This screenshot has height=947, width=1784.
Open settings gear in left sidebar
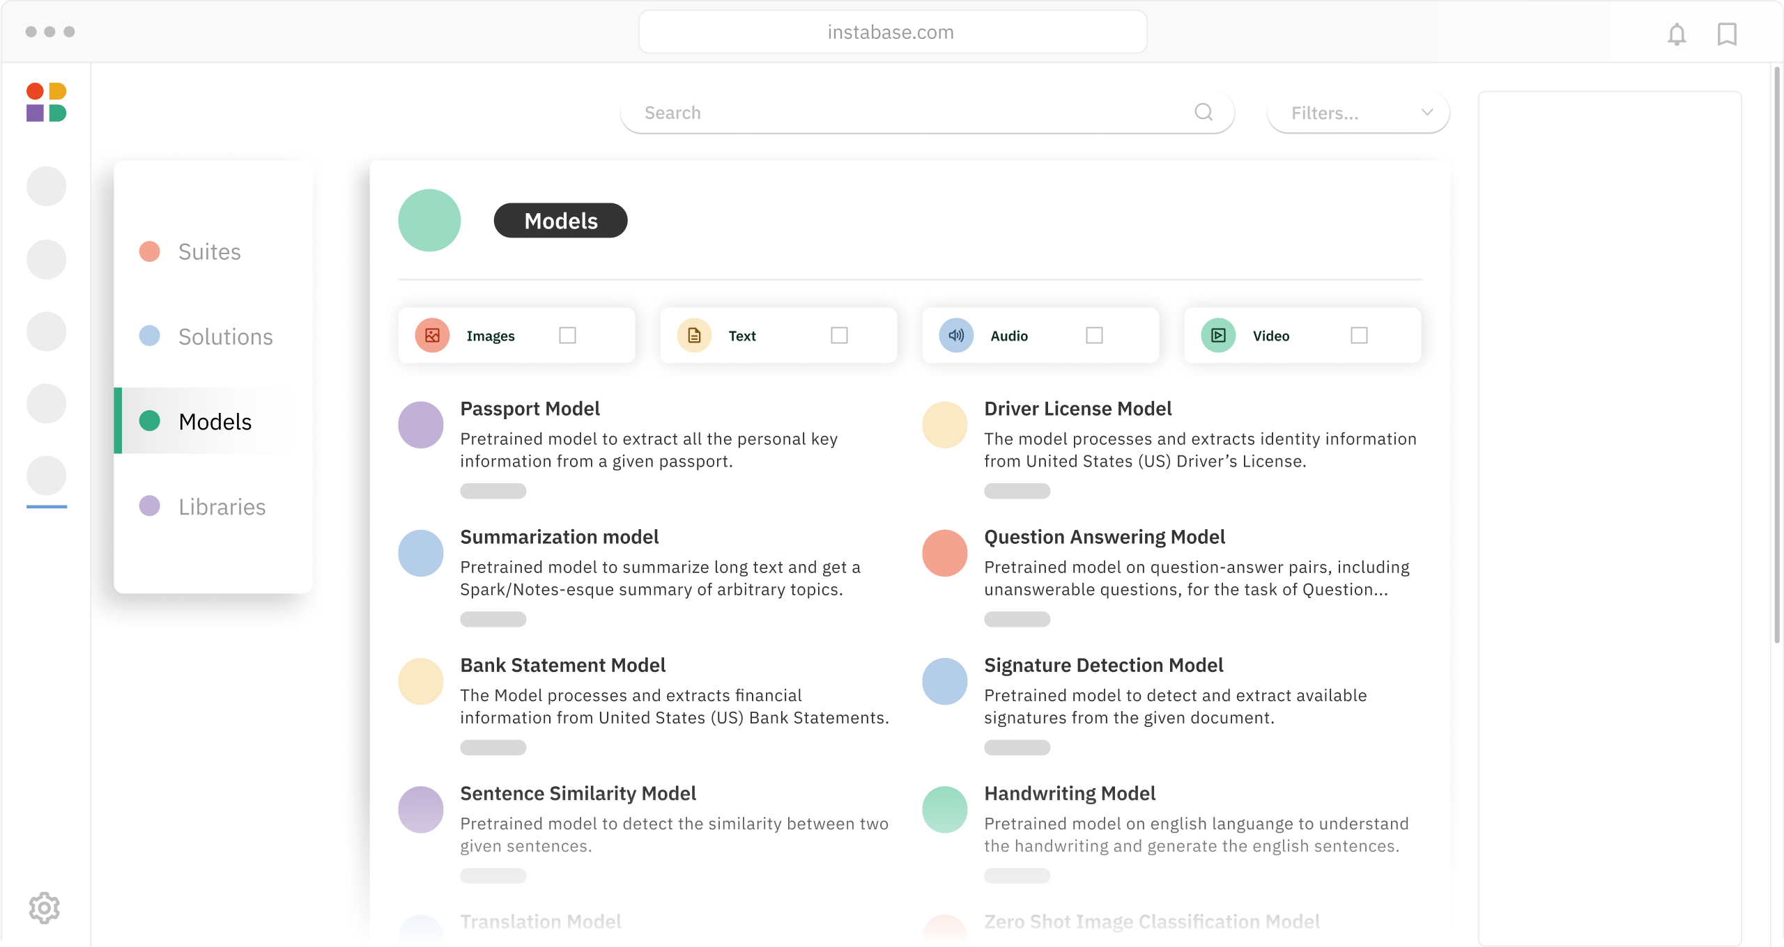[45, 908]
